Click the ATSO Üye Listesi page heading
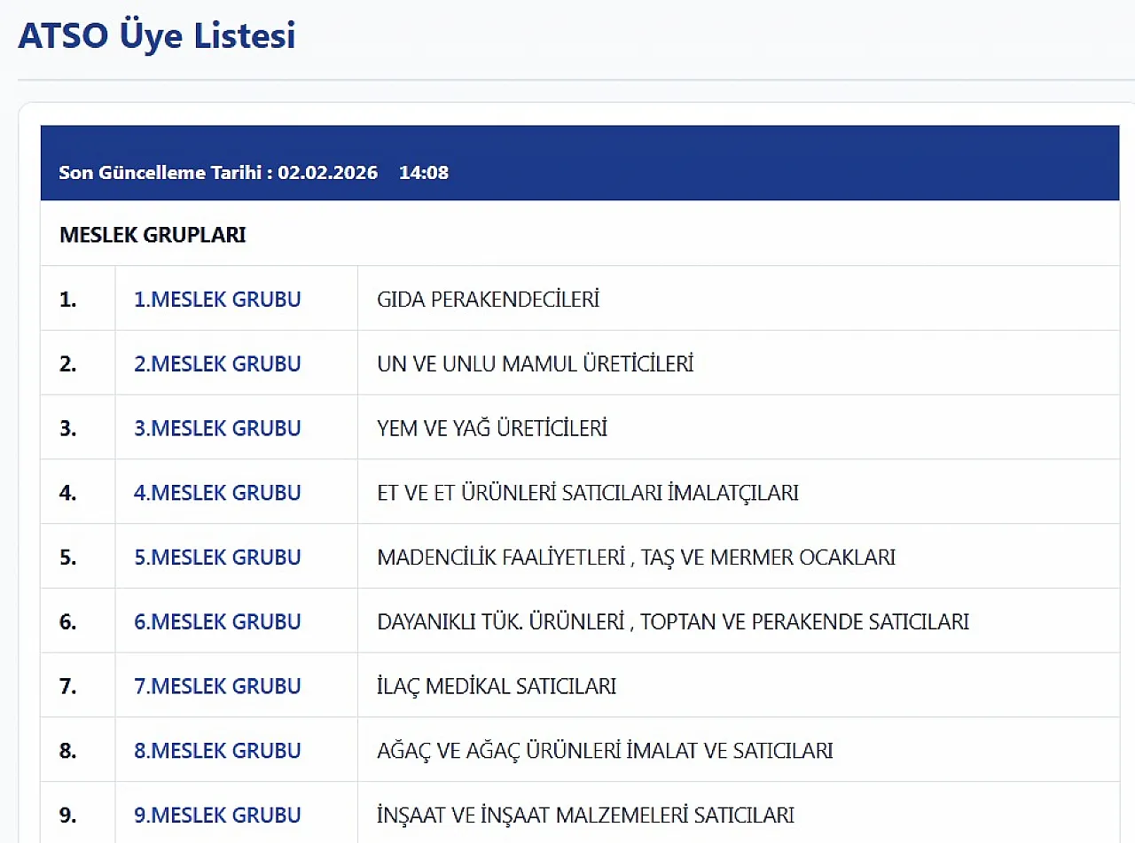The image size is (1135, 843). point(157,35)
